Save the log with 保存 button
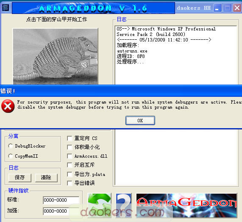The height and width of the screenshot is (222, 242). click(x=20, y=178)
